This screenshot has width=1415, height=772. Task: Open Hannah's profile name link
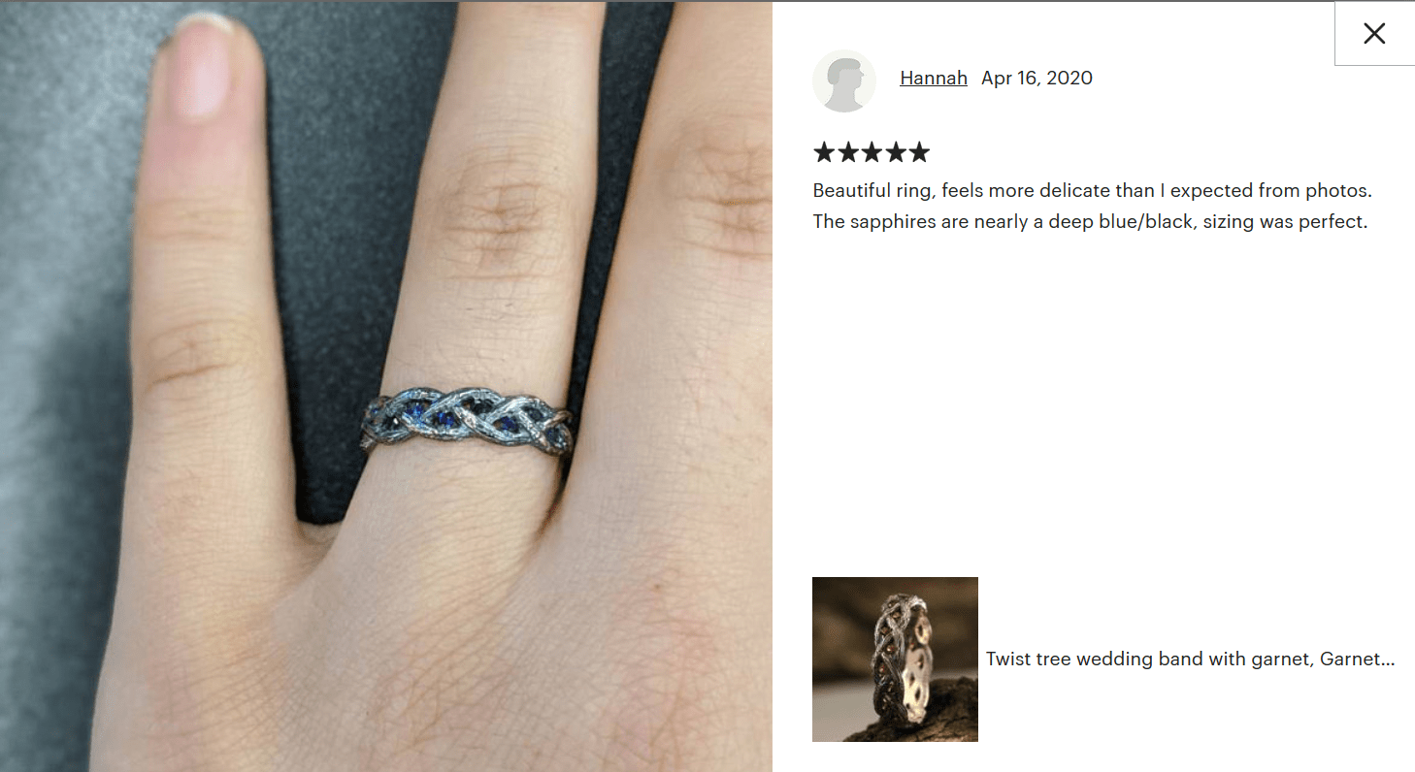pos(934,79)
